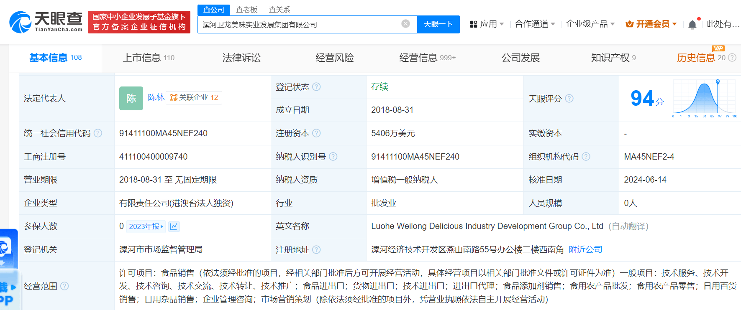Select organization code MA45NEF2-4

[649, 157]
